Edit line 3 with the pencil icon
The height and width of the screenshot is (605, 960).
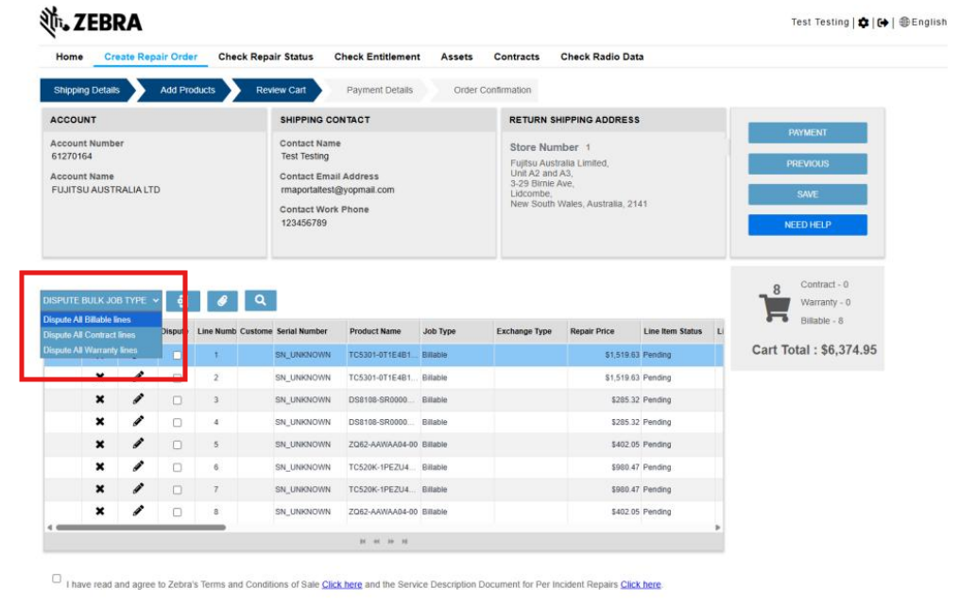(138, 399)
